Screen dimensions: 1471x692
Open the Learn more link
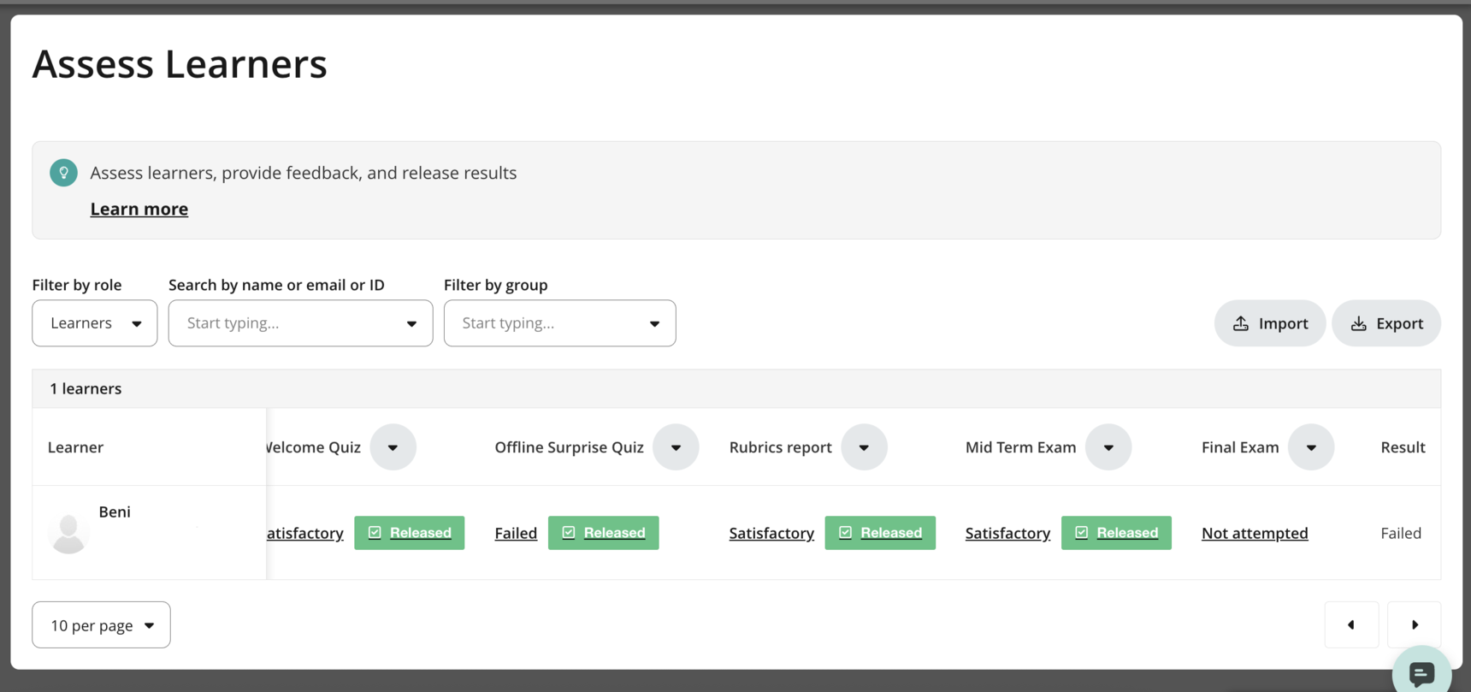tap(139, 209)
